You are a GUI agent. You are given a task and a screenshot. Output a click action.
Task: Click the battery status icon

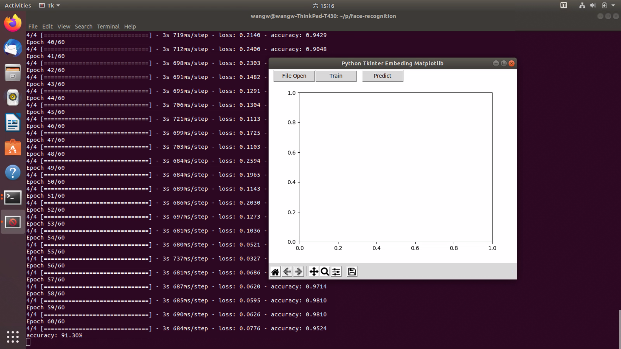point(604,6)
